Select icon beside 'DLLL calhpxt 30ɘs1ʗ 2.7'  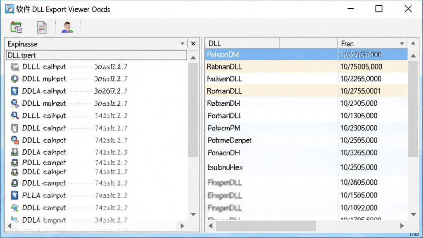[x=14, y=67]
